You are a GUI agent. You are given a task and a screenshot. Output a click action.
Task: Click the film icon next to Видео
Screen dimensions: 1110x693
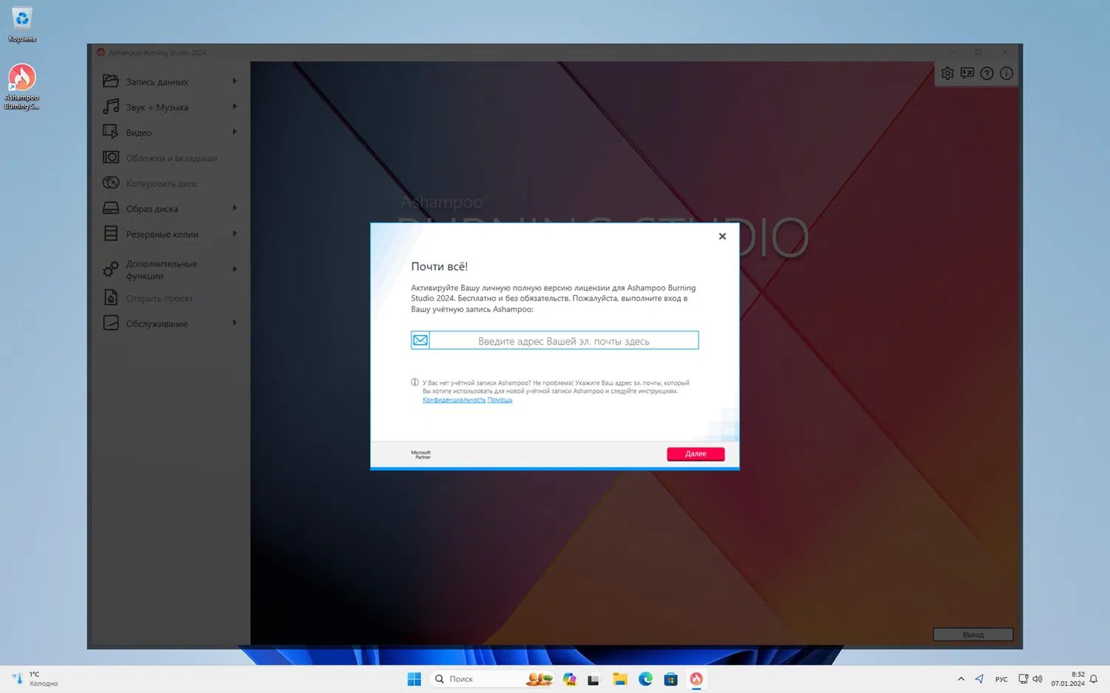point(110,132)
